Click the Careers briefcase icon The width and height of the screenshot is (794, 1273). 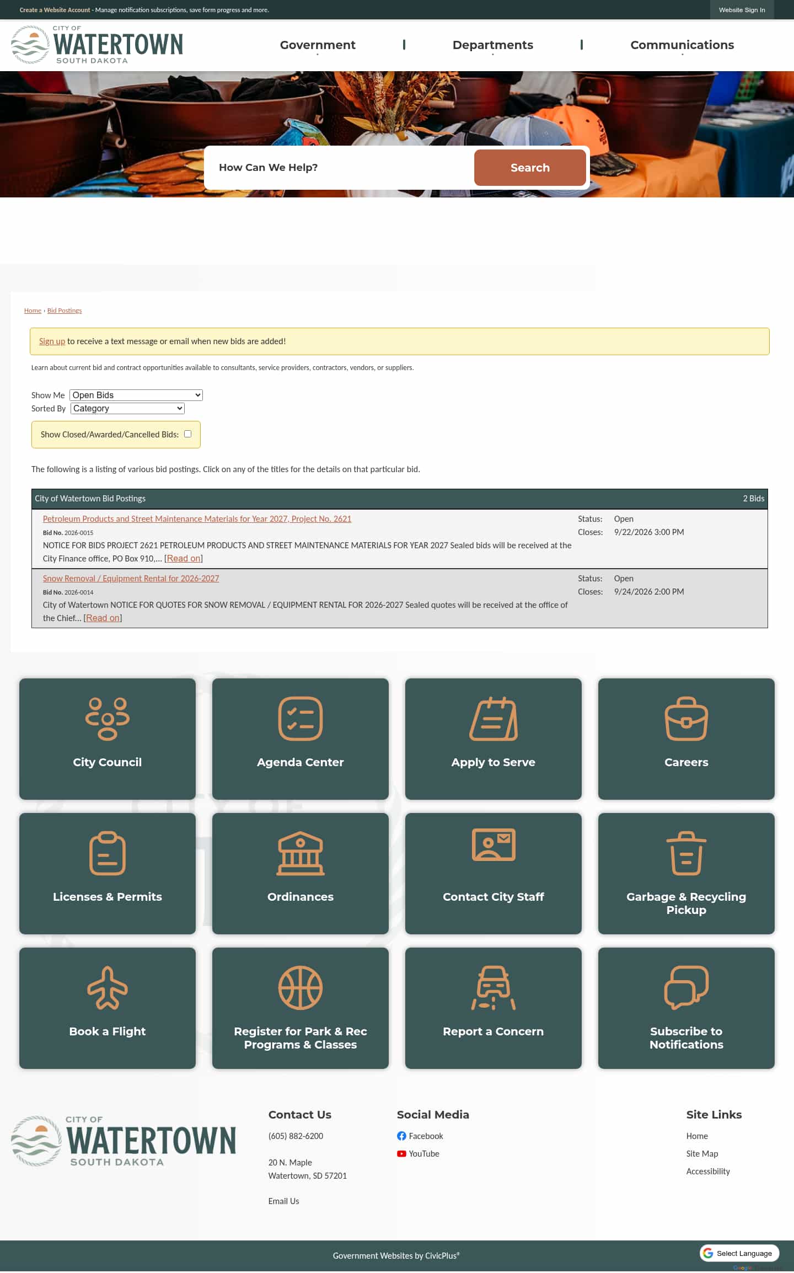(x=686, y=718)
